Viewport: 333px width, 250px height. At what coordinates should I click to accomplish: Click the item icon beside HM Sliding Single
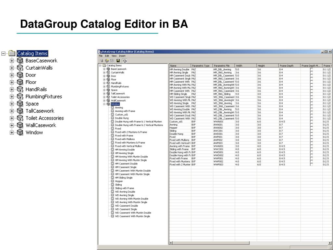pyautogui.click(x=112, y=178)
